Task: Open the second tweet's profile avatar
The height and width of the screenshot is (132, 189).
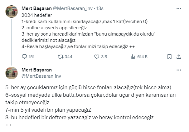Action: (12, 73)
